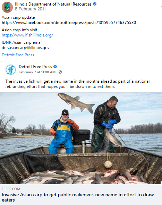Click the Detroit Free Press logo avatar
Image resolution: width=162 pixels, height=205 pixels.
pos(11,70)
